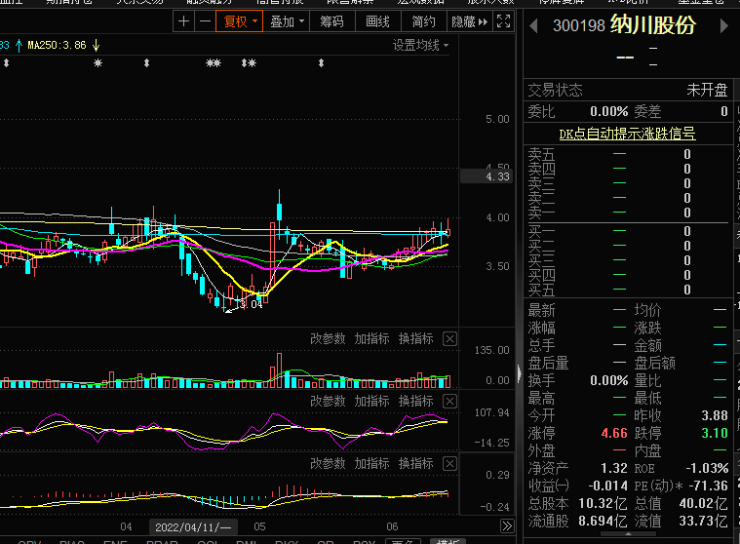Click the 收益 value -0.014
The width and height of the screenshot is (740, 544).
(607, 486)
